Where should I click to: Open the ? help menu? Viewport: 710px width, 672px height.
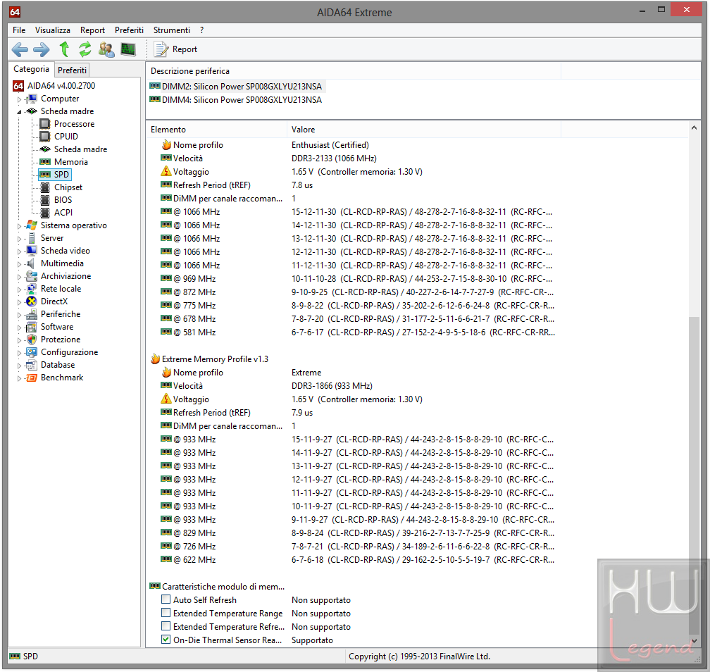click(202, 30)
